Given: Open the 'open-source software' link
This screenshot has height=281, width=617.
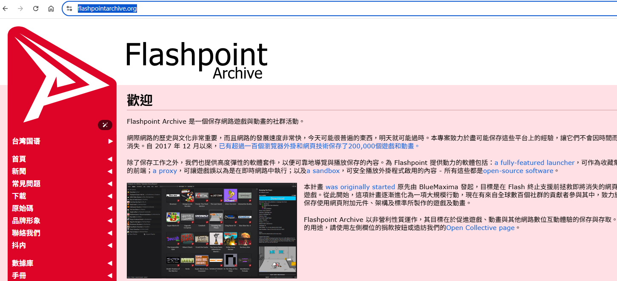Looking at the screenshot, I should tap(518, 171).
